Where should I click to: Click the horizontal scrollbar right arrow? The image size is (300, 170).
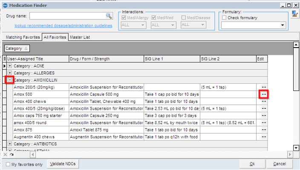[x=290, y=155]
